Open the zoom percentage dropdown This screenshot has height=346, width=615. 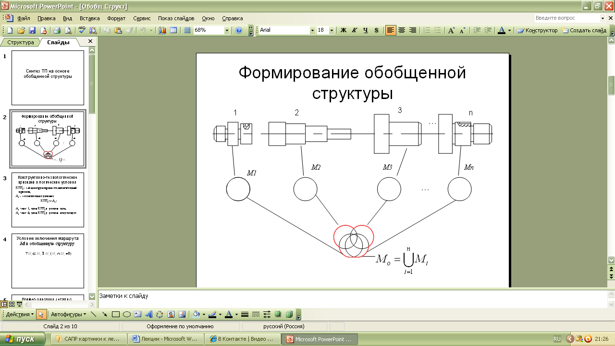point(227,30)
